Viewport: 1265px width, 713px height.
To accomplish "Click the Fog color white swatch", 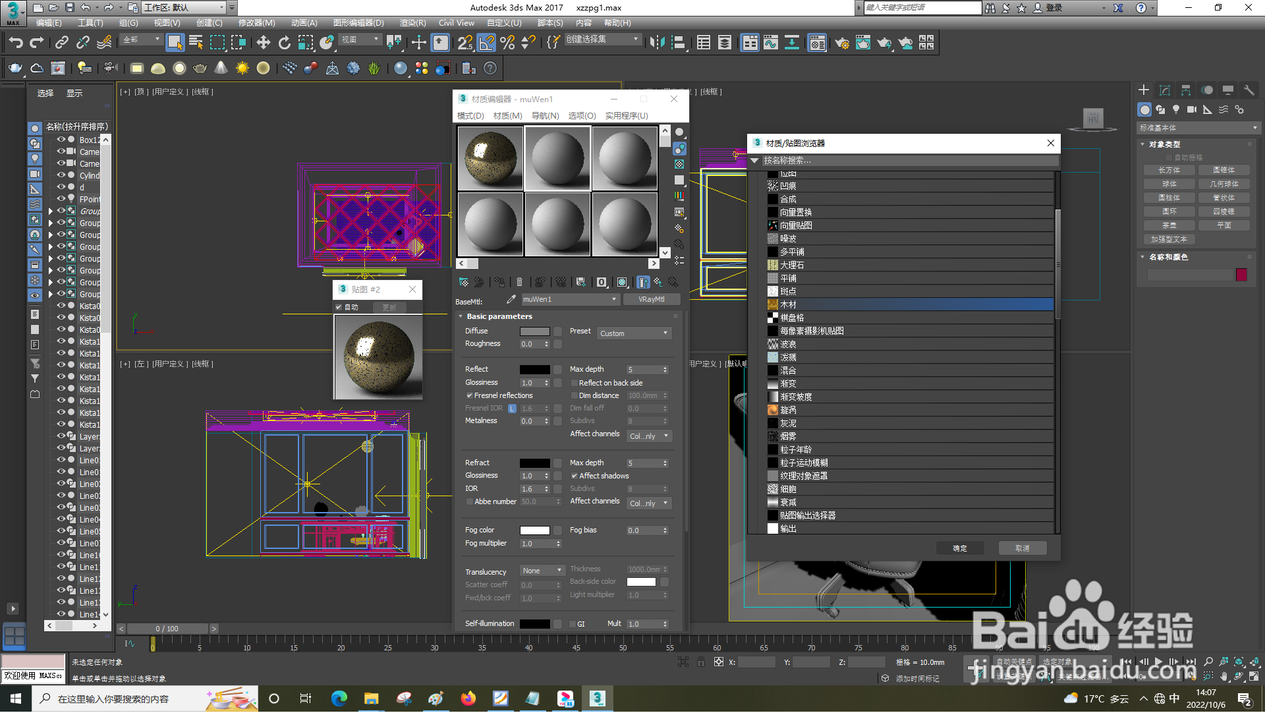I will point(534,530).
